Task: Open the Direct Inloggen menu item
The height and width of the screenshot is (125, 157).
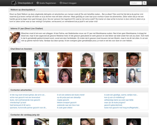Action: click(x=68, y=3)
